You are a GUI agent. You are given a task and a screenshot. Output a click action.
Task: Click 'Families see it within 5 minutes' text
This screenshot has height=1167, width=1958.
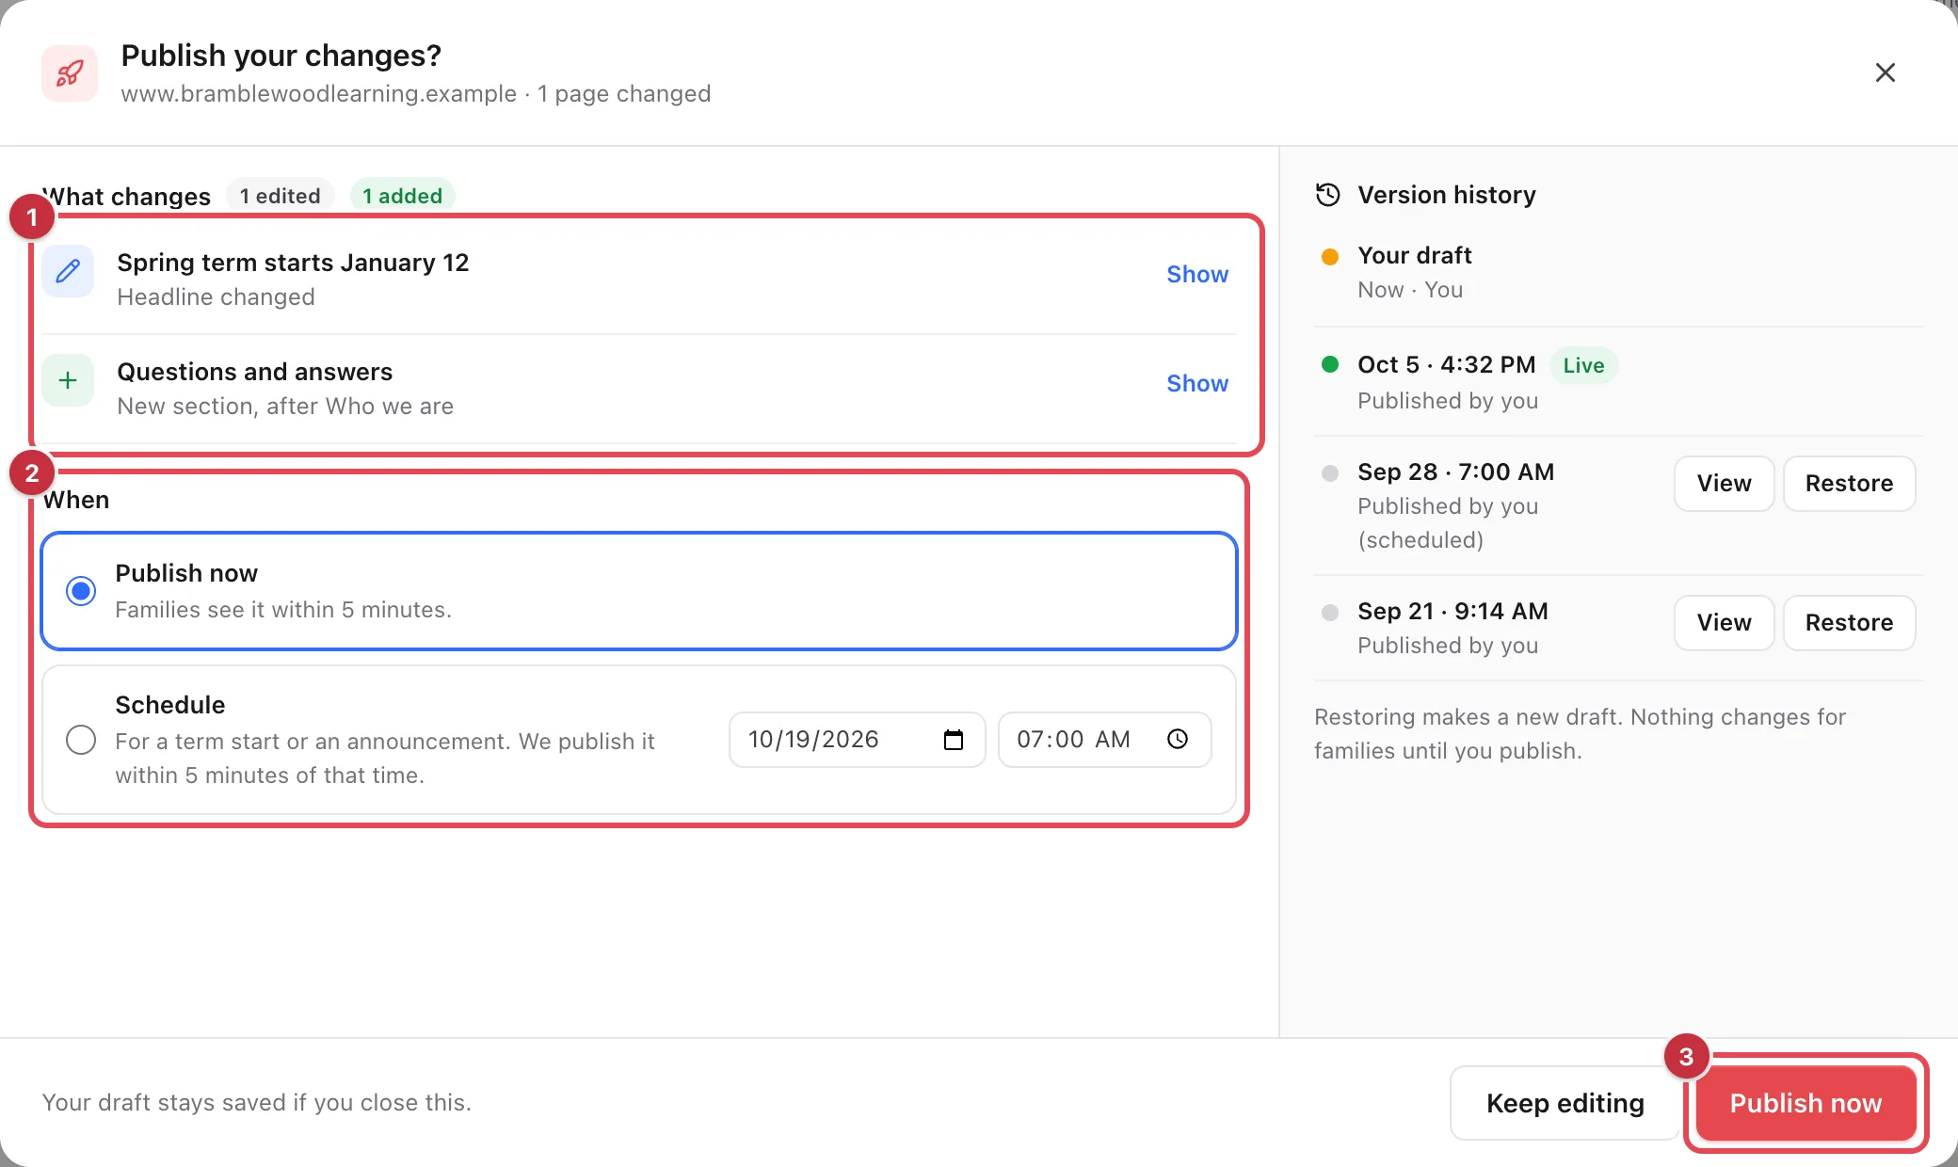point(283,610)
